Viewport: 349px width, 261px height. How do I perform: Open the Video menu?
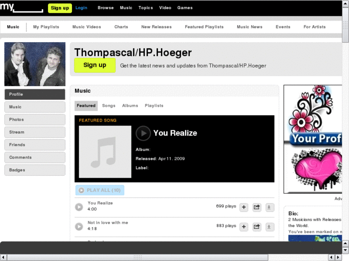pyautogui.click(x=165, y=8)
